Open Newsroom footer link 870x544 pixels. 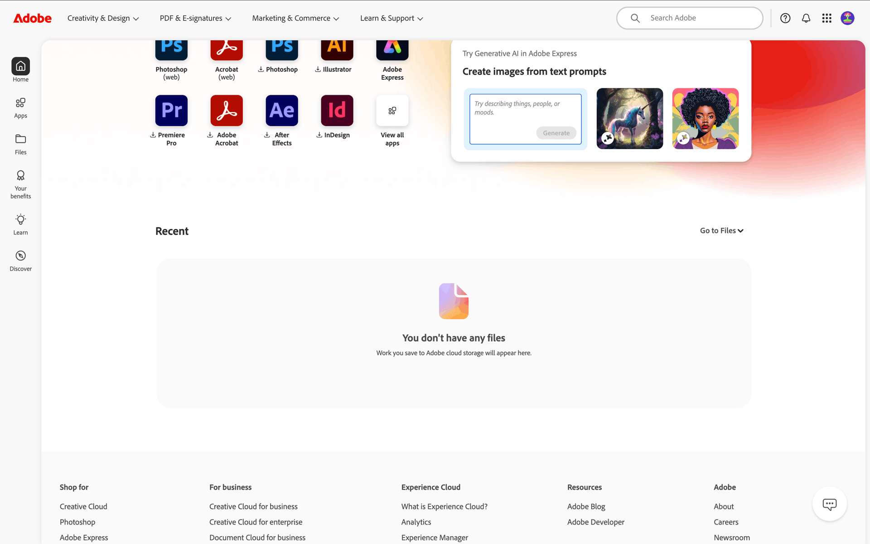[x=732, y=537]
